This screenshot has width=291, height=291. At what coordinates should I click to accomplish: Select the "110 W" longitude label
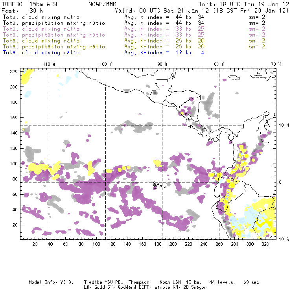tap(49, 64)
